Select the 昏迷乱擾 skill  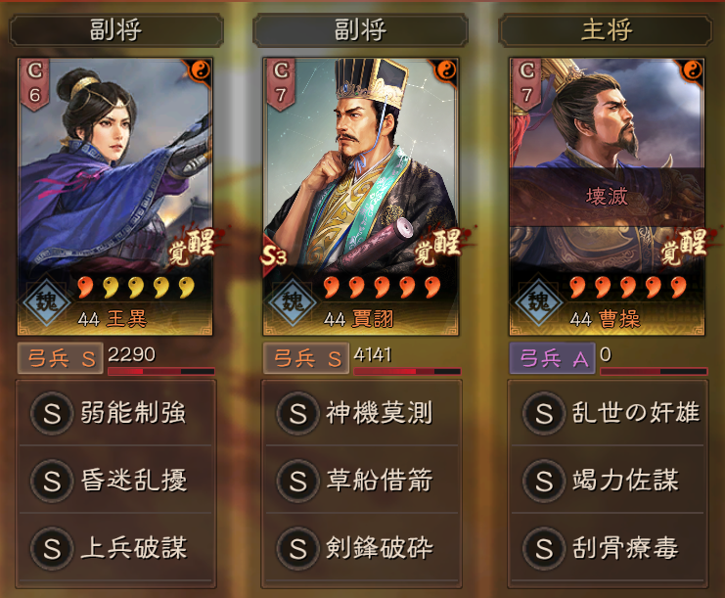(115, 481)
